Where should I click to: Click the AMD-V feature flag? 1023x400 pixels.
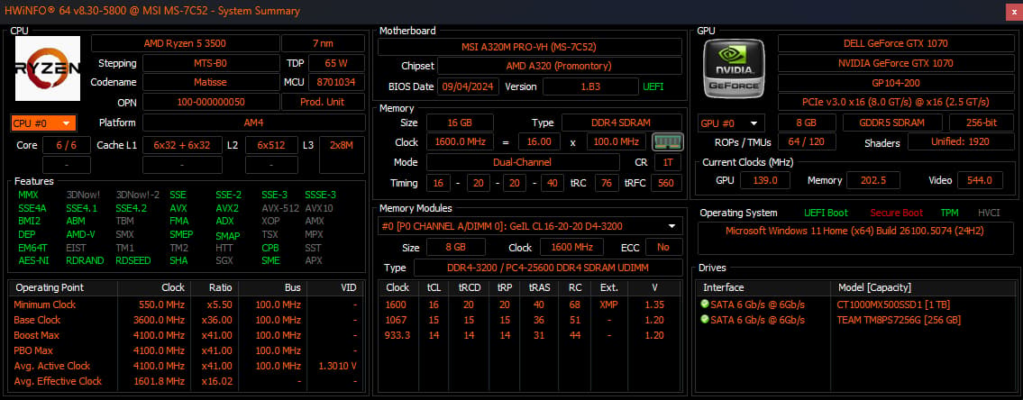tap(80, 234)
